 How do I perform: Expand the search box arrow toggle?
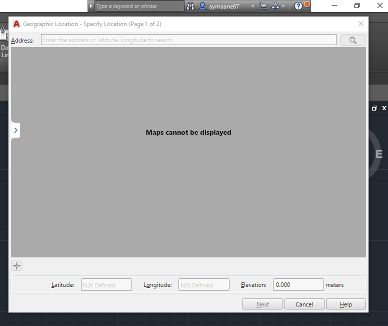91,6
